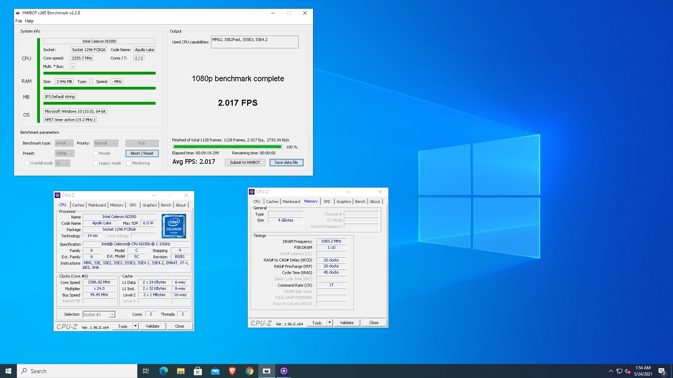Image resolution: width=673 pixels, height=378 pixels.
Task: Show hidden system tray icons
Action: pyautogui.click(x=611, y=371)
